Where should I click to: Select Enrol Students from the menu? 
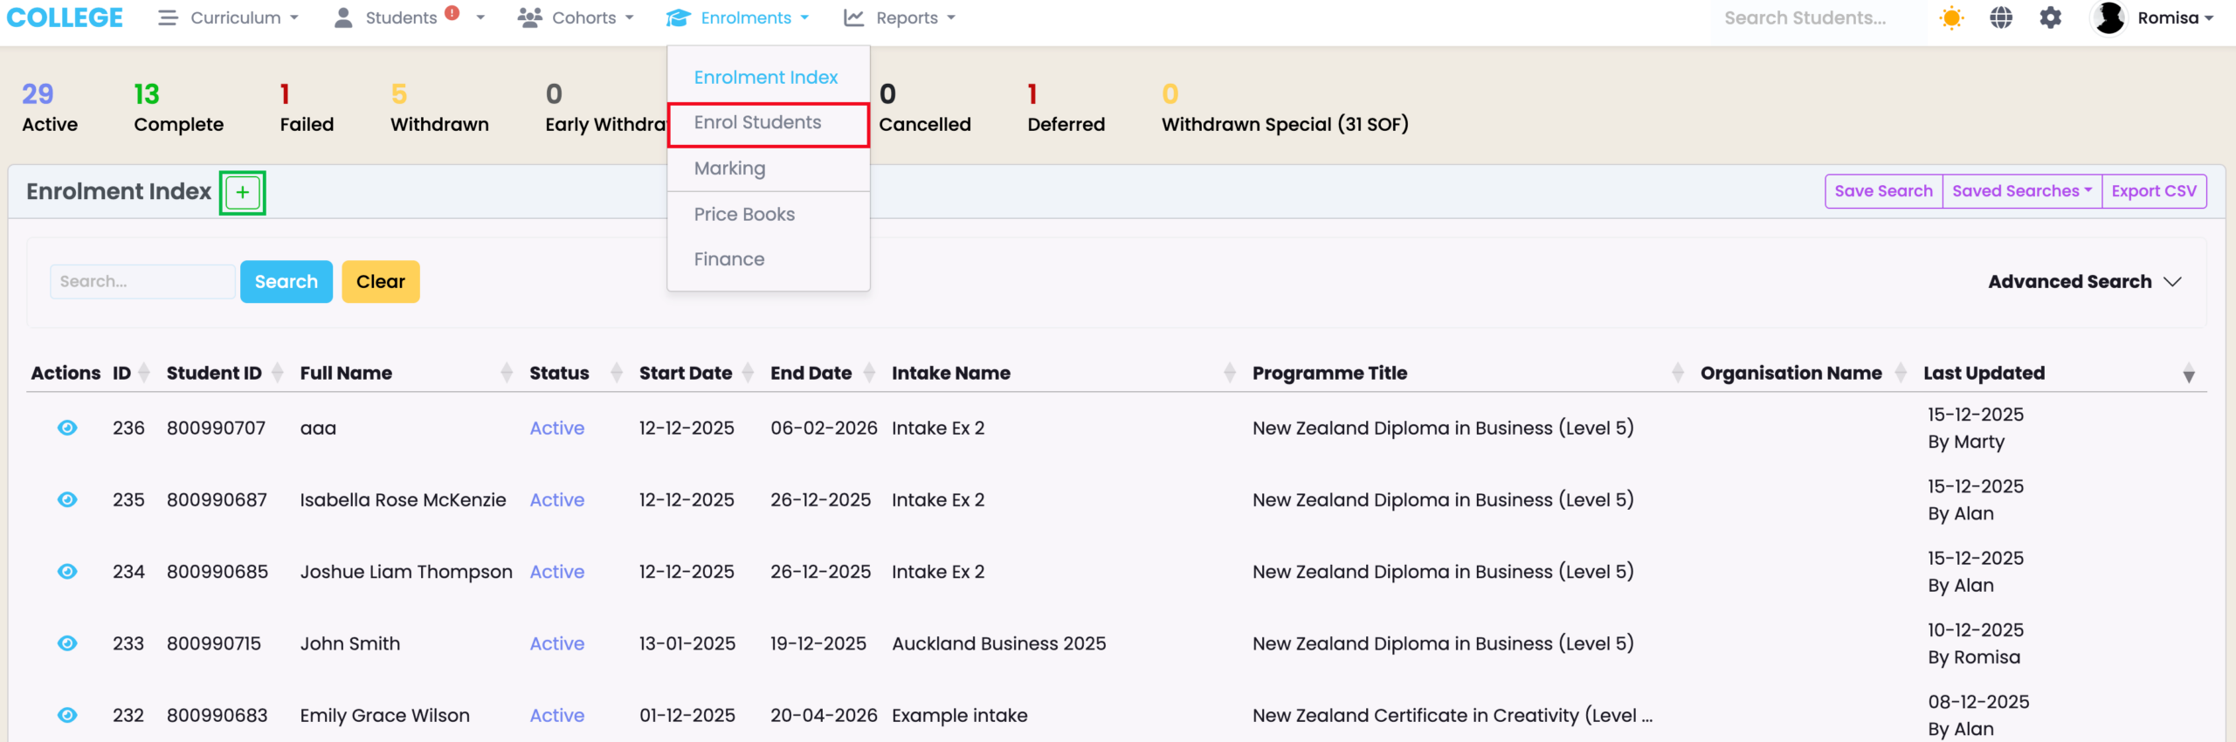coord(757,123)
